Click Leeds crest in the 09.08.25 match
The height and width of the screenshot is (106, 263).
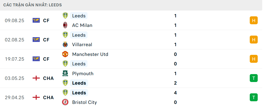(65, 16)
